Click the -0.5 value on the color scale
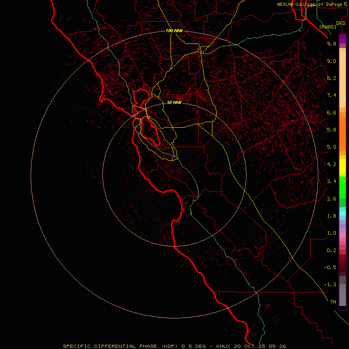Viewport: 349px width, 349px height. [x=330, y=268]
